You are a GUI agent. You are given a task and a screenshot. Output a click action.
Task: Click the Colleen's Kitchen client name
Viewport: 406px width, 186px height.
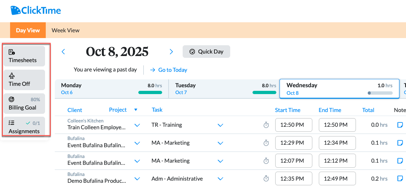point(85,121)
